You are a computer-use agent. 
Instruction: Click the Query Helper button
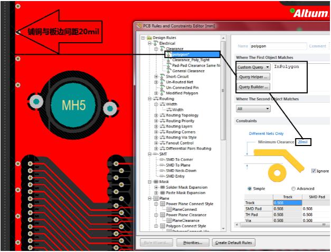pos(253,77)
